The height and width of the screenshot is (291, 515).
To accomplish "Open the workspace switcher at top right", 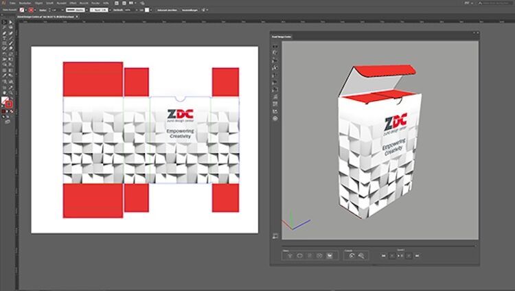I will click(x=468, y=3).
